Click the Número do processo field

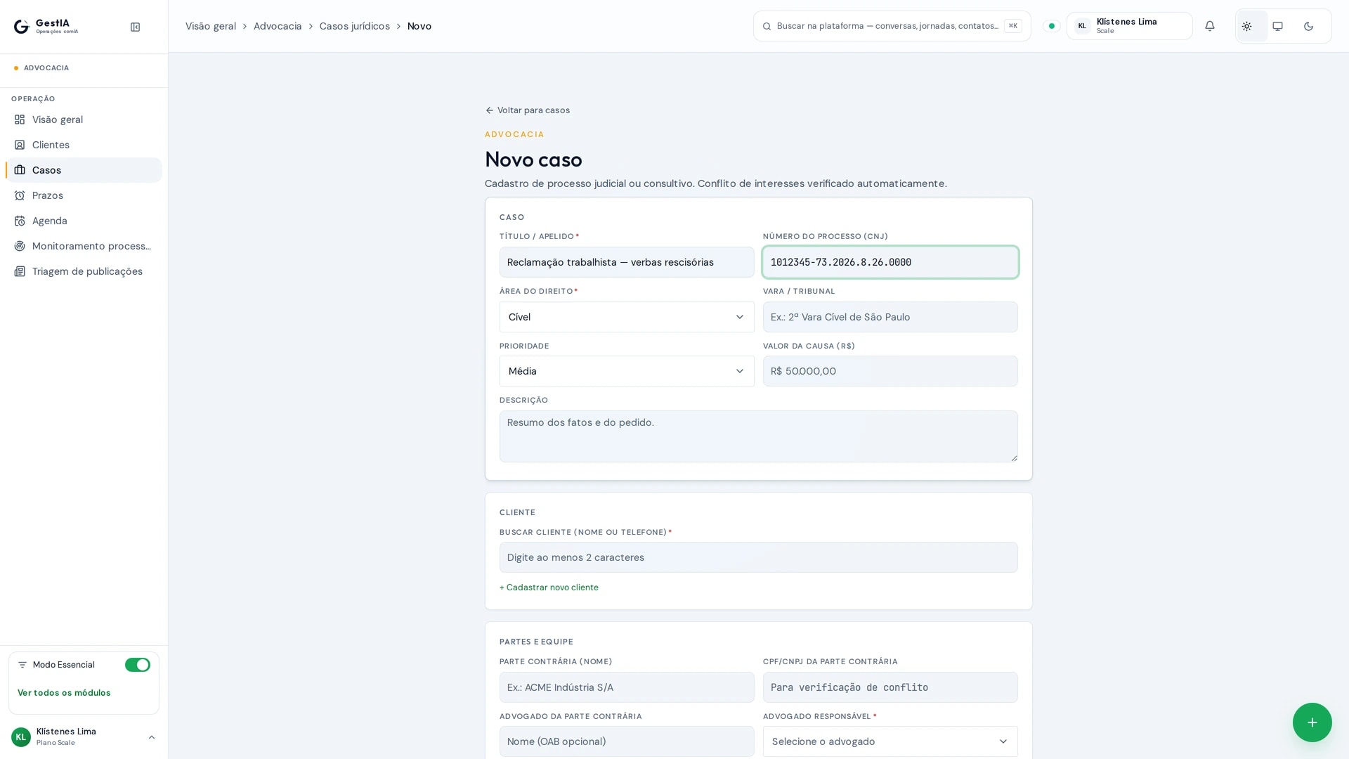tap(890, 262)
